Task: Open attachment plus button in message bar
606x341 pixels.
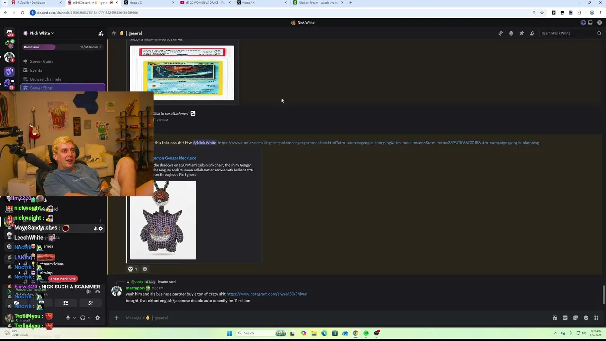Action: [116, 318]
